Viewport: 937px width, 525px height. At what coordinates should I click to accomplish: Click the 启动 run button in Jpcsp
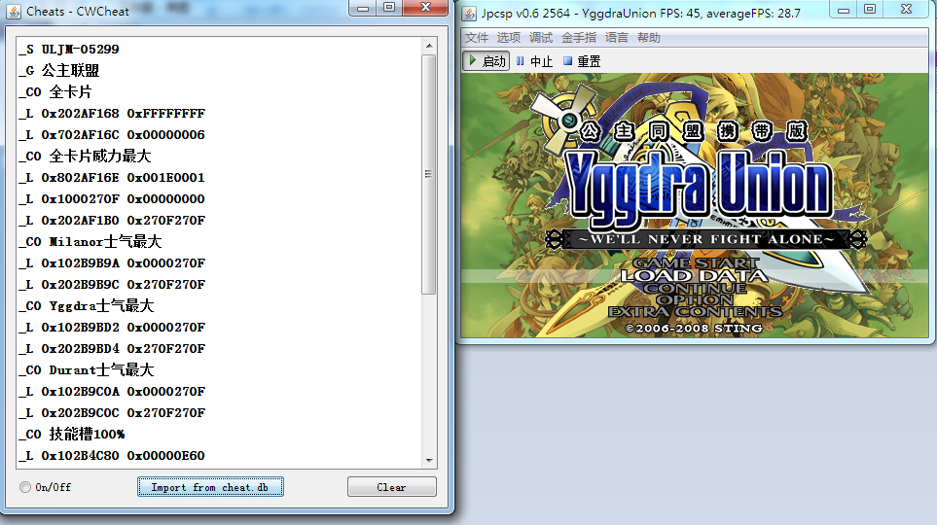pyautogui.click(x=487, y=61)
